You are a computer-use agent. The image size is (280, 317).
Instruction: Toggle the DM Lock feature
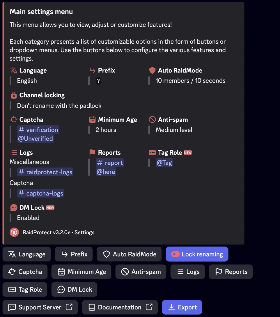pyautogui.click(x=74, y=289)
